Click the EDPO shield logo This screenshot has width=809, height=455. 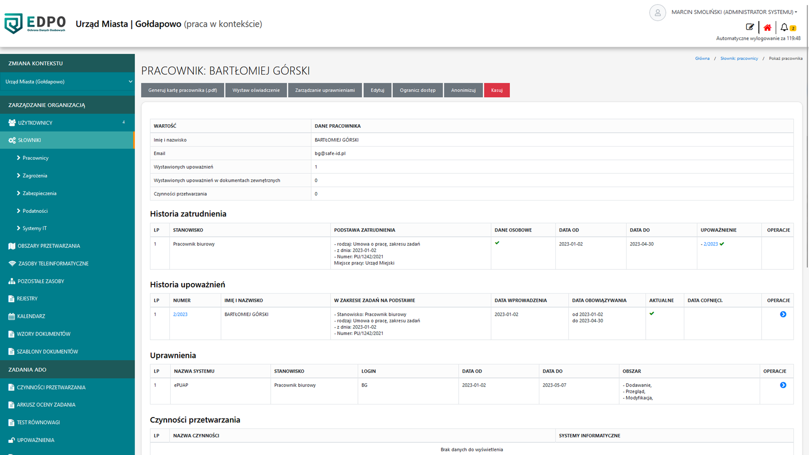coord(14,23)
